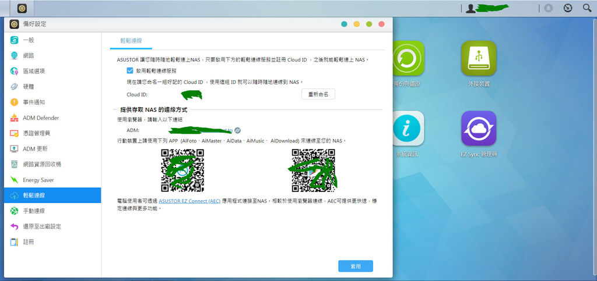Screen dimensions: 597x281
Task: Click the preferences icon in top taskbar
Action: 22,8
